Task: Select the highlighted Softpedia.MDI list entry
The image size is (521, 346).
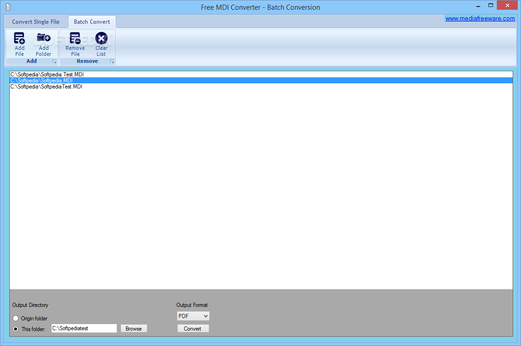Action: click(x=261, y=81)
